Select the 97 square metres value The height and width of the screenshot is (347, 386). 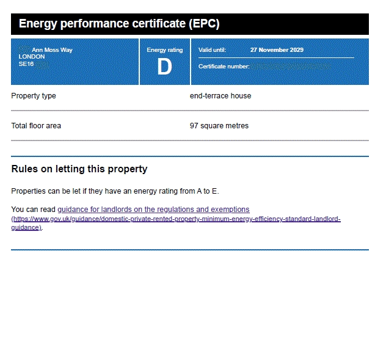click(219, 126)
